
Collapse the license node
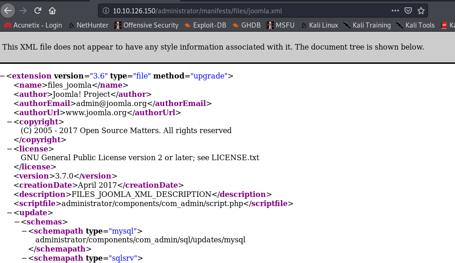tap(10, 149)
